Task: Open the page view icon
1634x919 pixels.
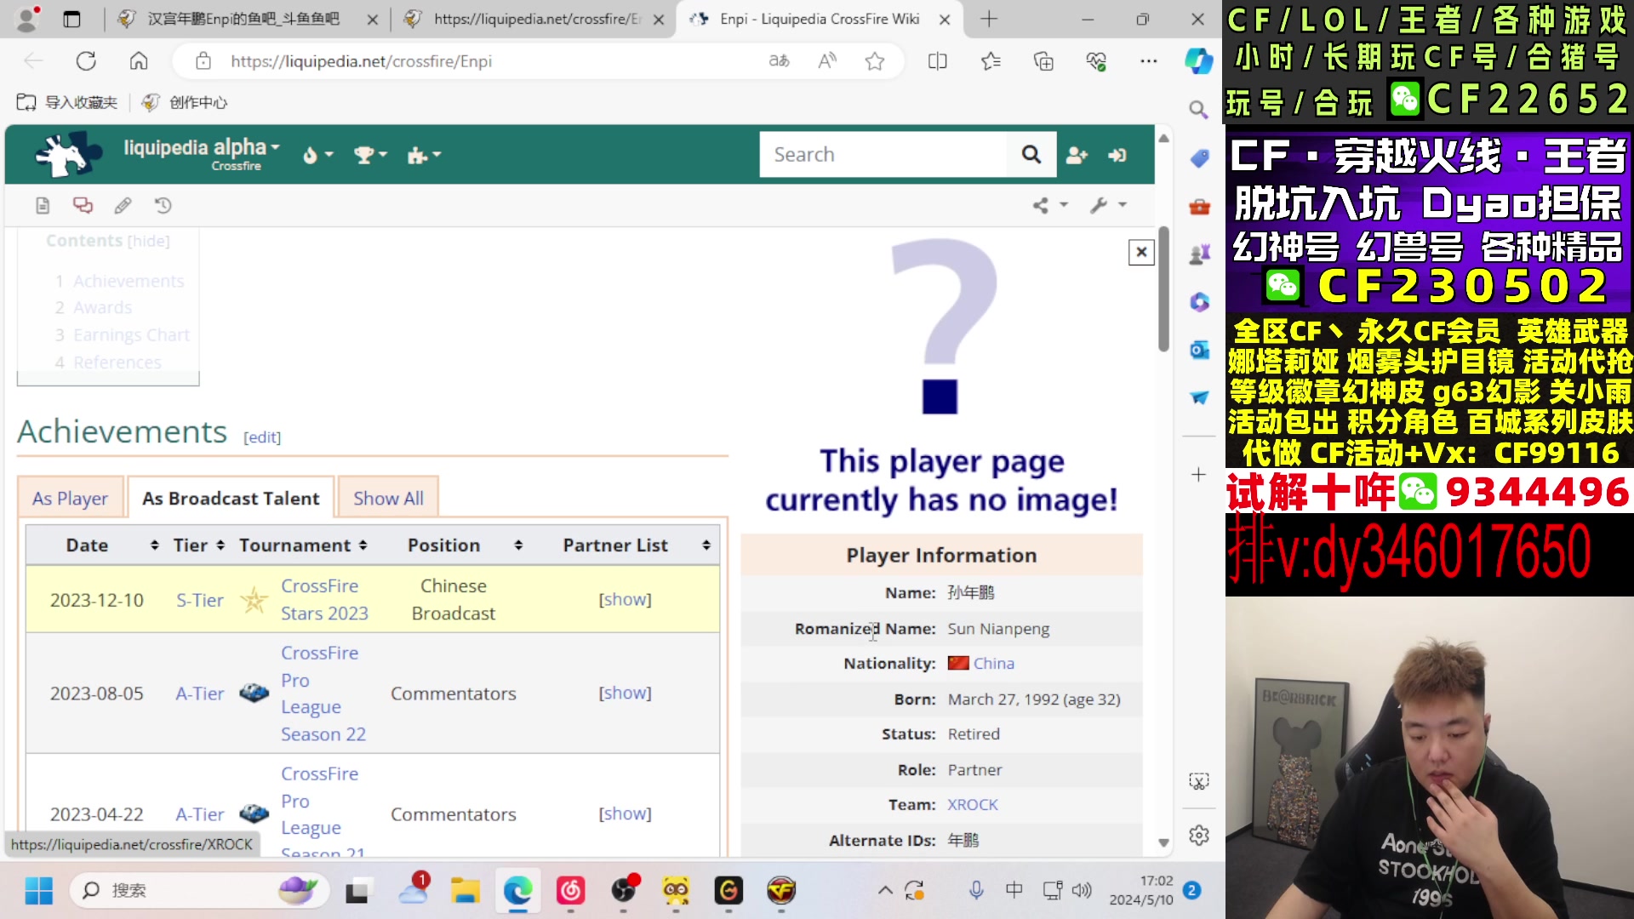Action: pyautogui.click(x=43, y=205)
